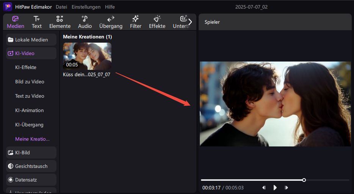Click the subtitles CC icon
Image resolution: width=354 pixels, height=194 pixels.
[x=183, y=19]
